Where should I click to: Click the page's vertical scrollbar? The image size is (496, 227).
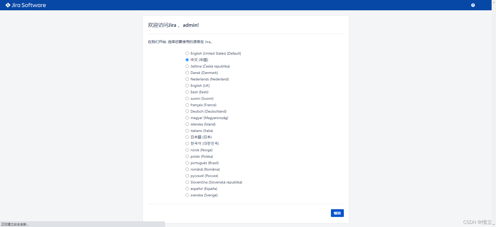coord(494,113)
